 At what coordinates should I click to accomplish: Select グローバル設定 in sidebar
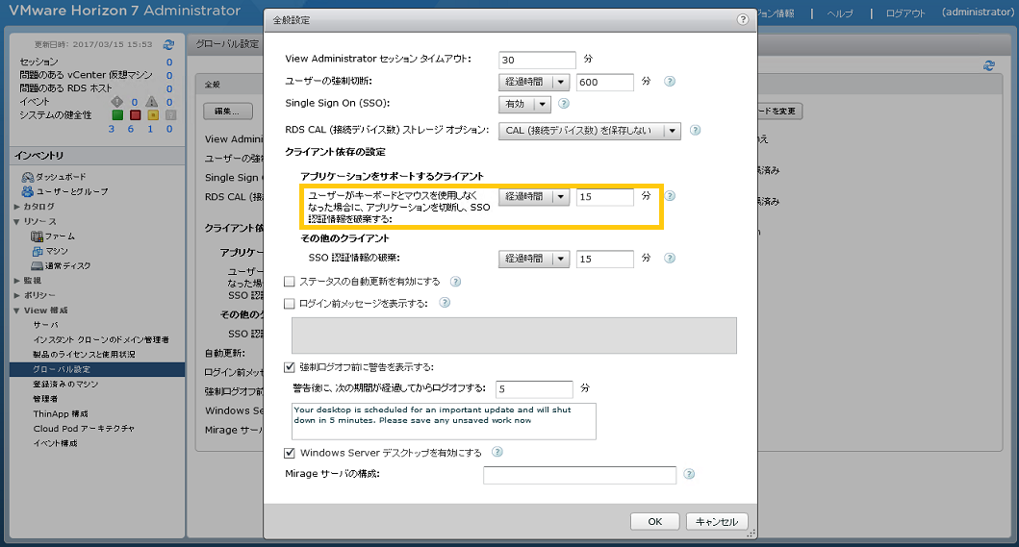coord(97,370)
